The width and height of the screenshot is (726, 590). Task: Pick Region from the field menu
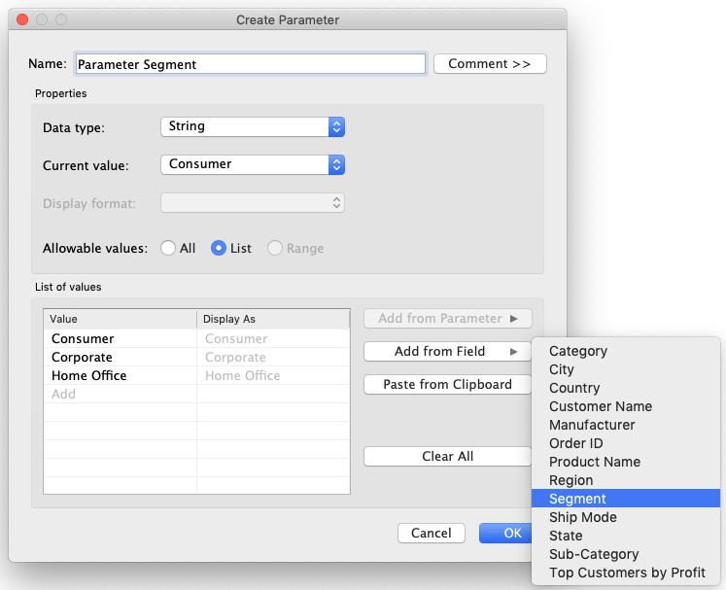(x=570, y=480)
